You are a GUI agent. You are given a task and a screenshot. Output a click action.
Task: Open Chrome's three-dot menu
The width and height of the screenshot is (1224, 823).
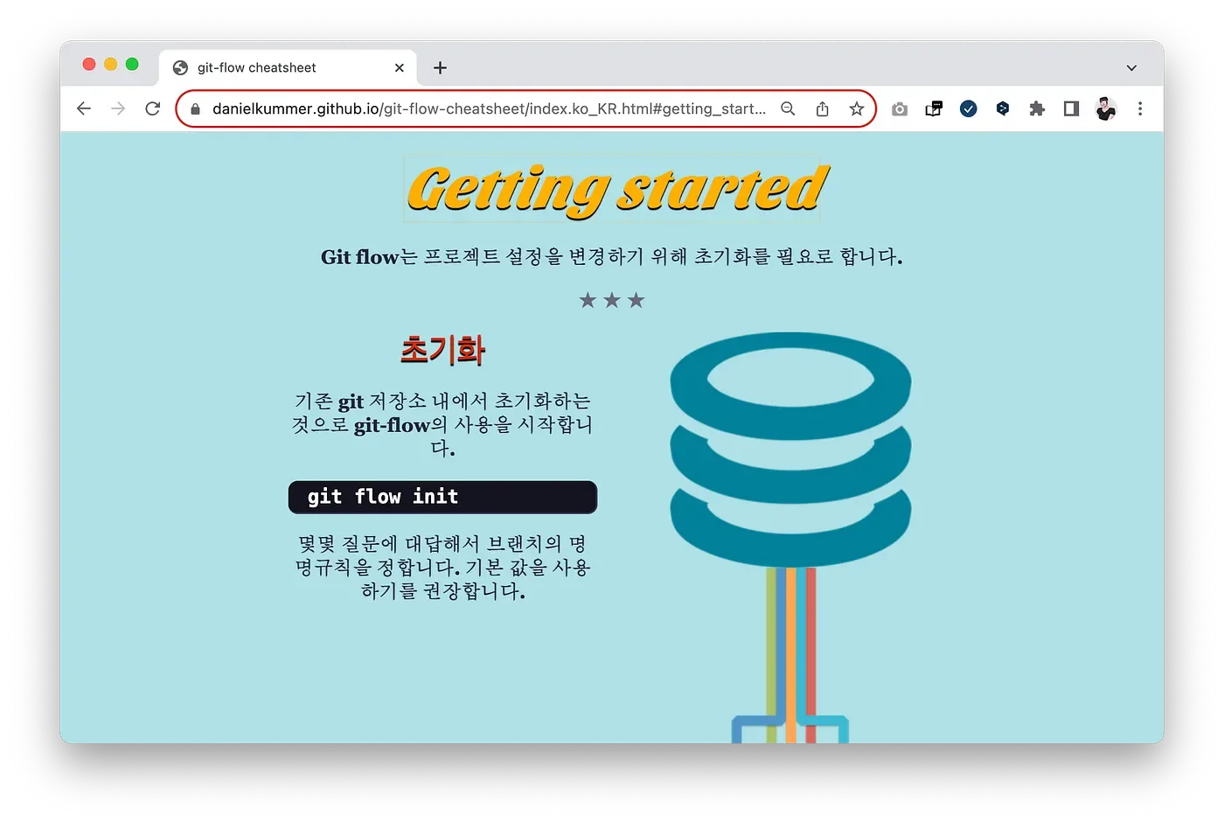click(1140, 108)
